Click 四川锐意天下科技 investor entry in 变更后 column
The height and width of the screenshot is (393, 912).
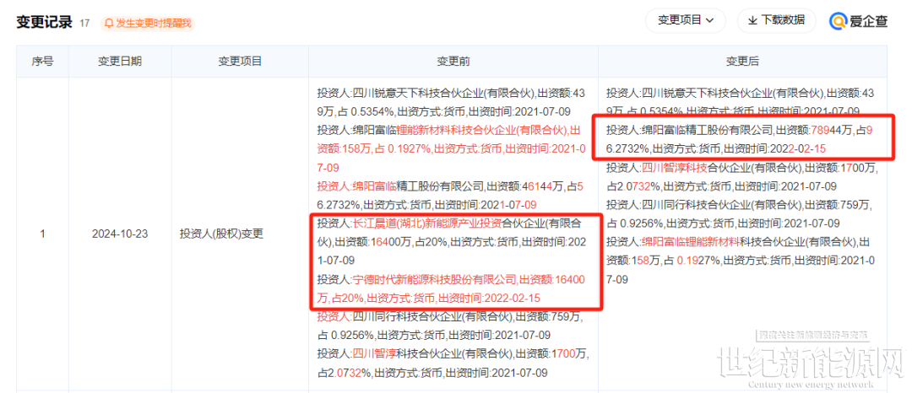[742, 101]
